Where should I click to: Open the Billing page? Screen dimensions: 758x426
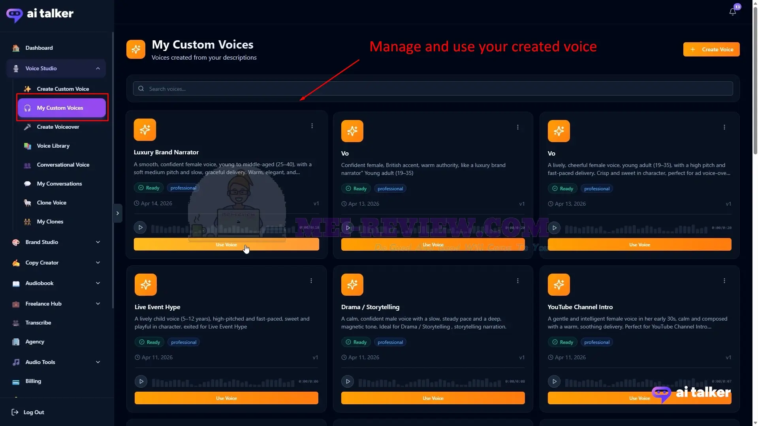coord(56,381)
